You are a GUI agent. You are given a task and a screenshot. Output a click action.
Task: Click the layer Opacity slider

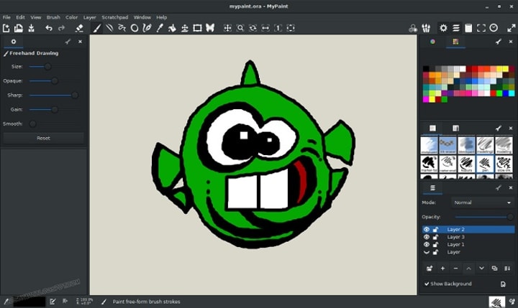(484, 216)
